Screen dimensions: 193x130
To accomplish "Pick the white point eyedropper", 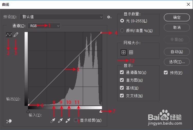I will 68,121.
